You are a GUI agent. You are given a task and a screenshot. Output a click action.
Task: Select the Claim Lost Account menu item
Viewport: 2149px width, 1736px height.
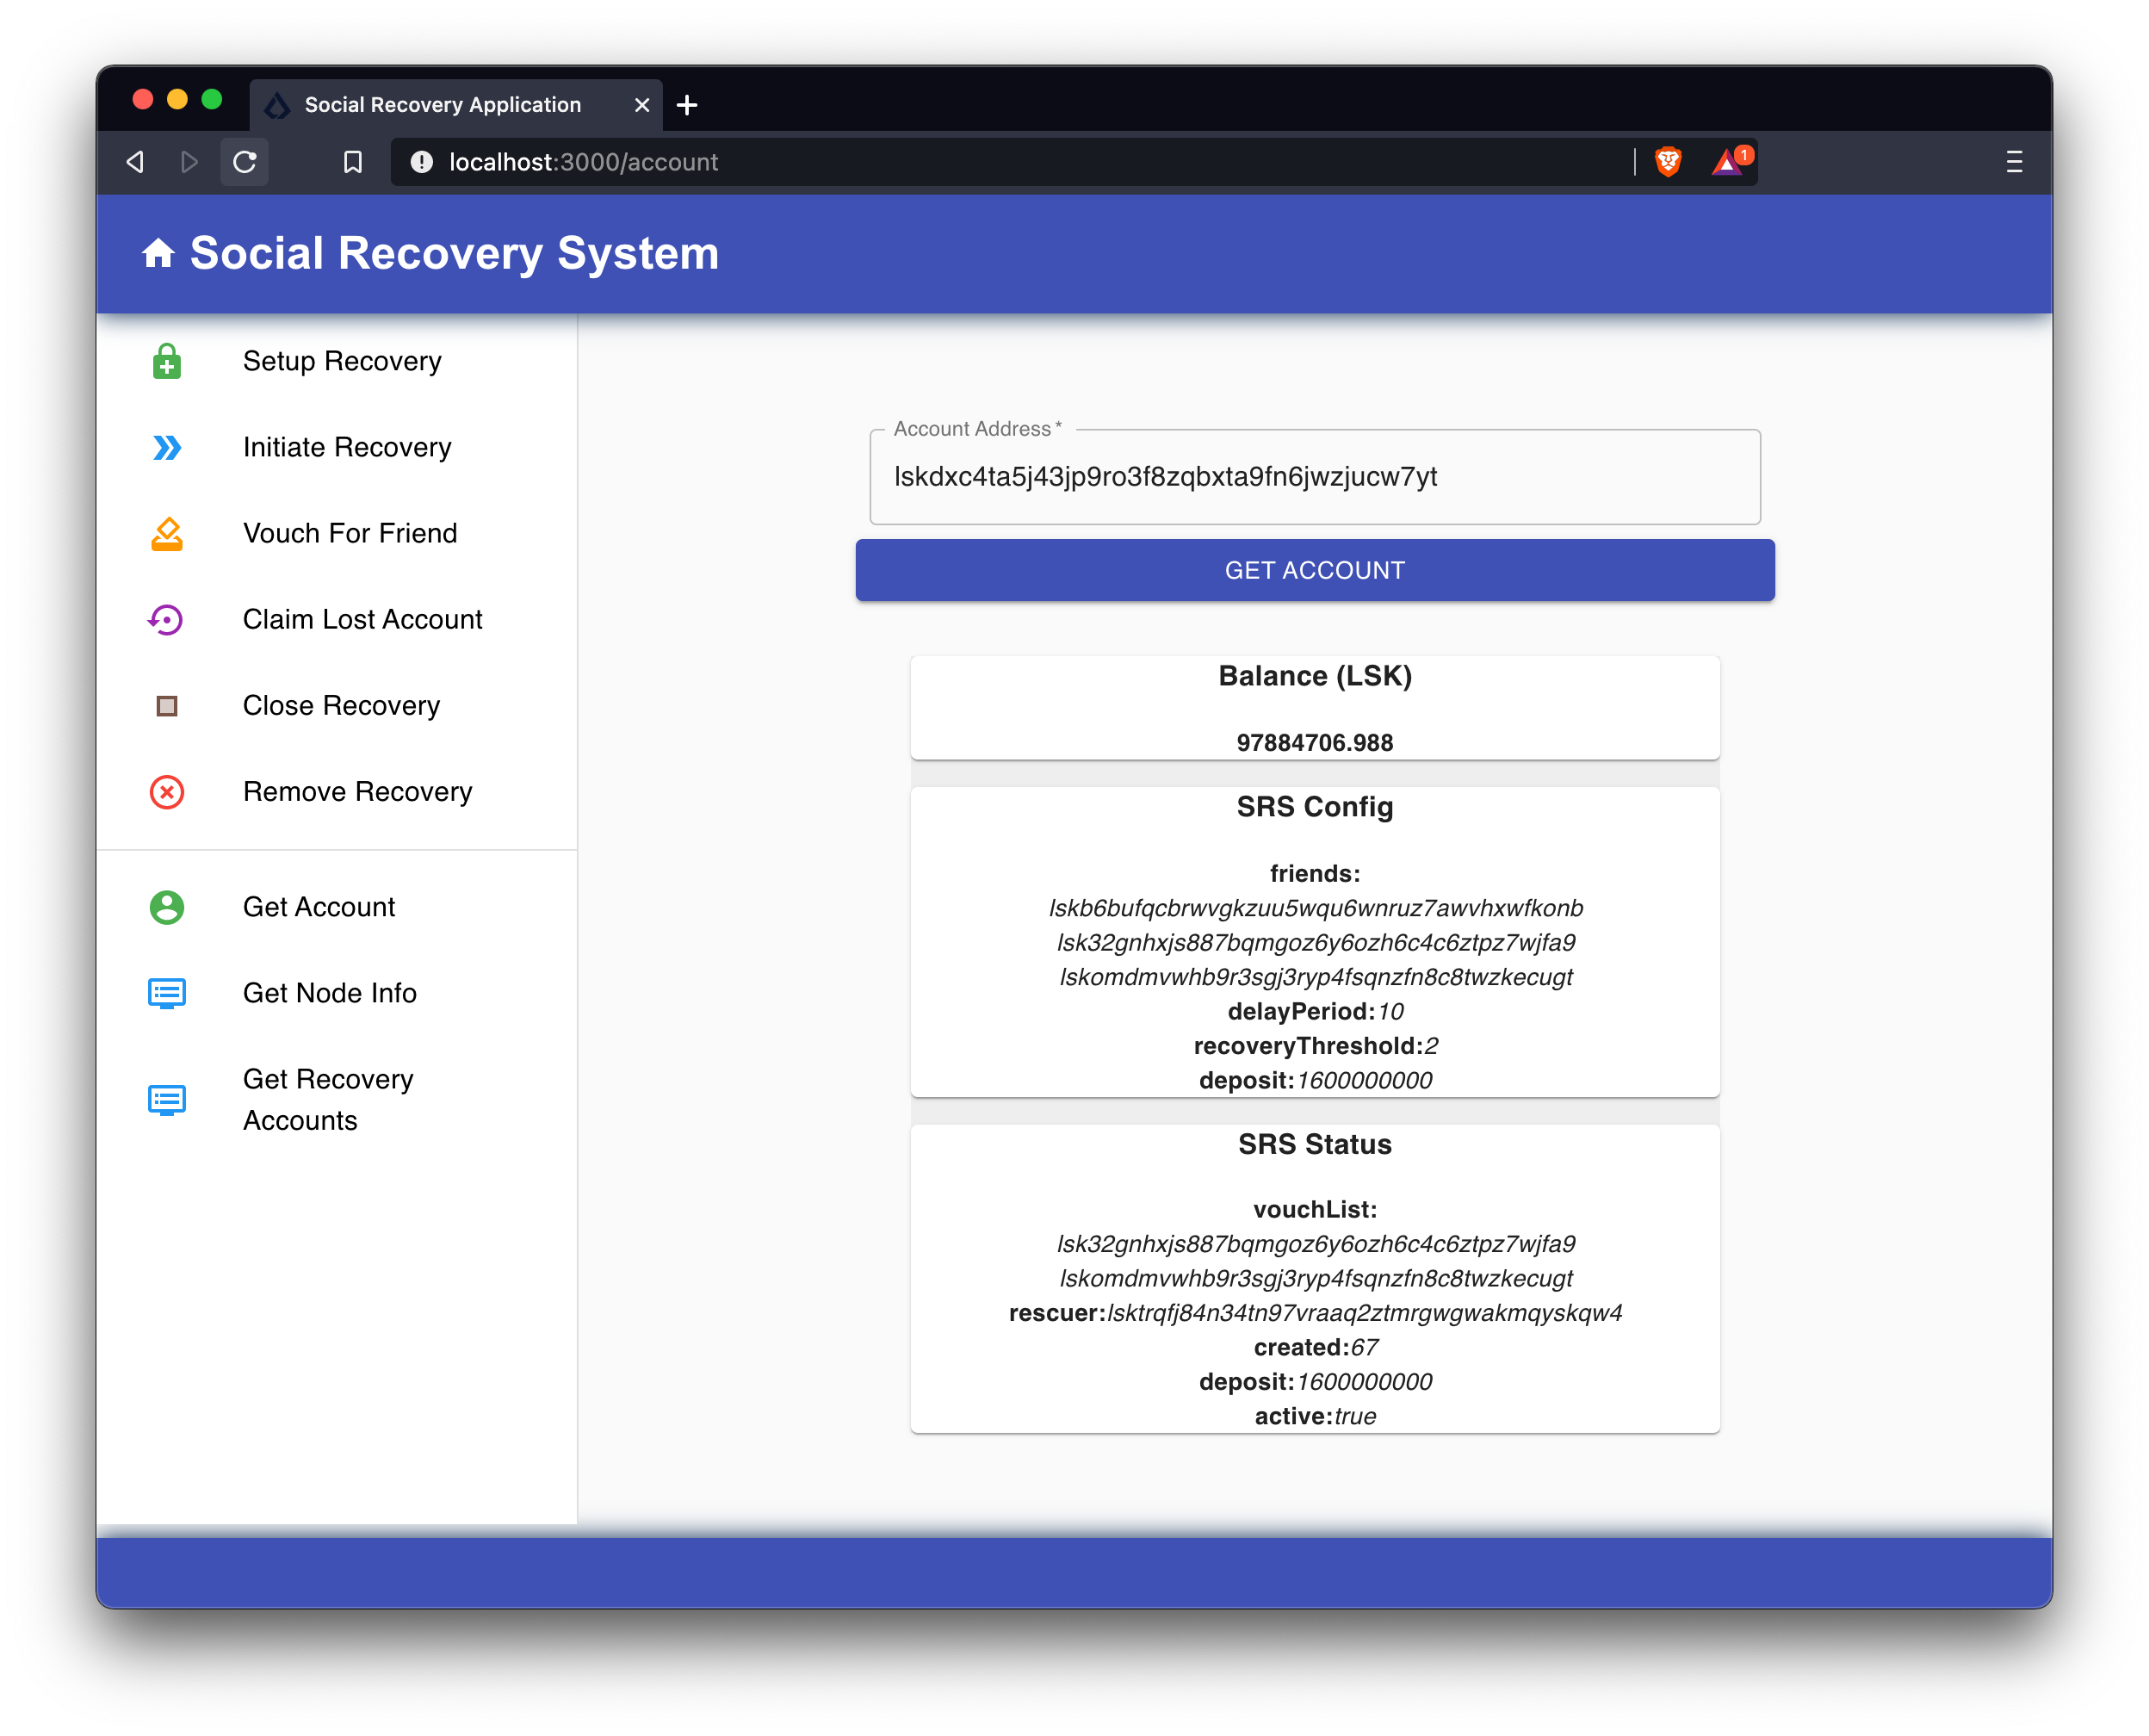coord(362,620)
